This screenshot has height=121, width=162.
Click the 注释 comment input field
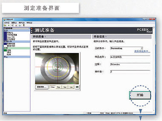pos(130,64)
